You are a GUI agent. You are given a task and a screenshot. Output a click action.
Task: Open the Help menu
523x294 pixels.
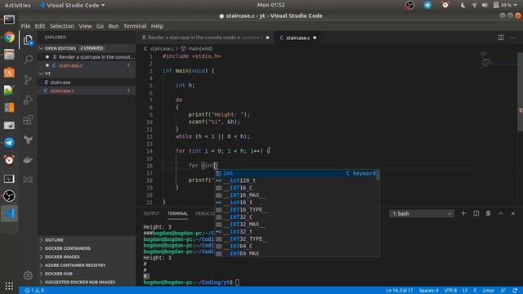[157, 26]
